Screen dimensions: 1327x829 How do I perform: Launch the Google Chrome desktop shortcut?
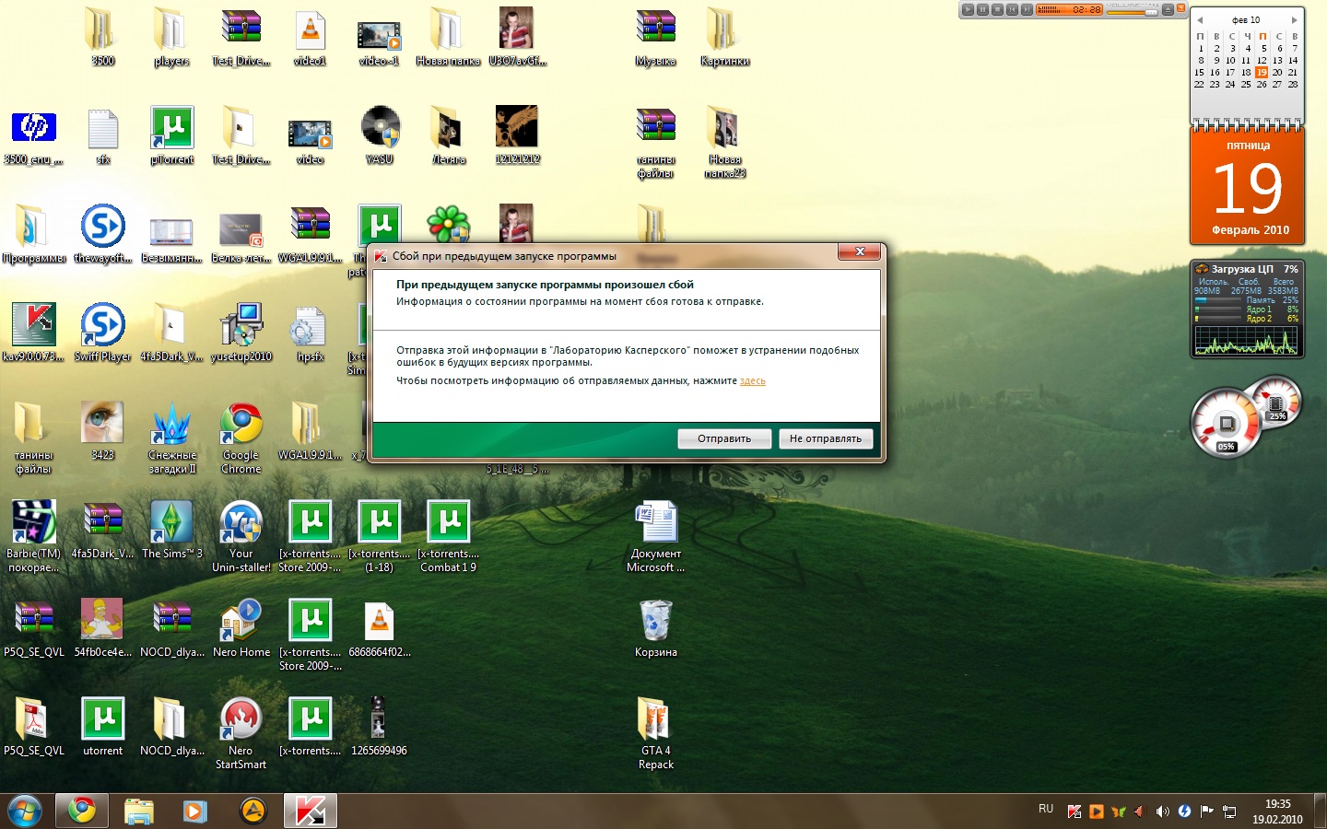click(241, 438)
